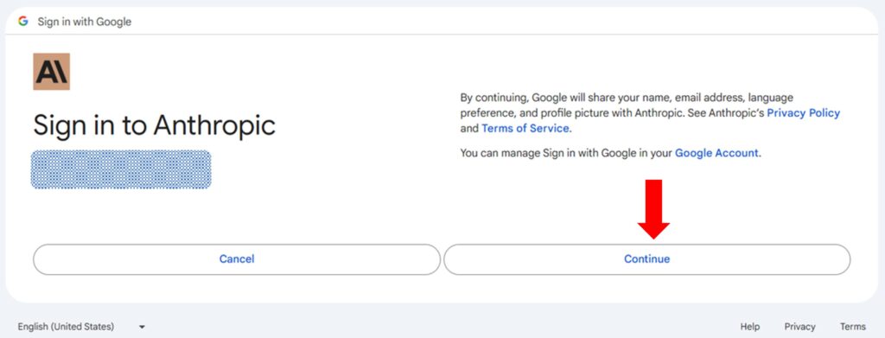Image resolution: width=885 pixels, height=338 pixels.
Task: Click the 'Sign in to Anthropic' heading
Action: pyautogui.click(x=154, y=125)
